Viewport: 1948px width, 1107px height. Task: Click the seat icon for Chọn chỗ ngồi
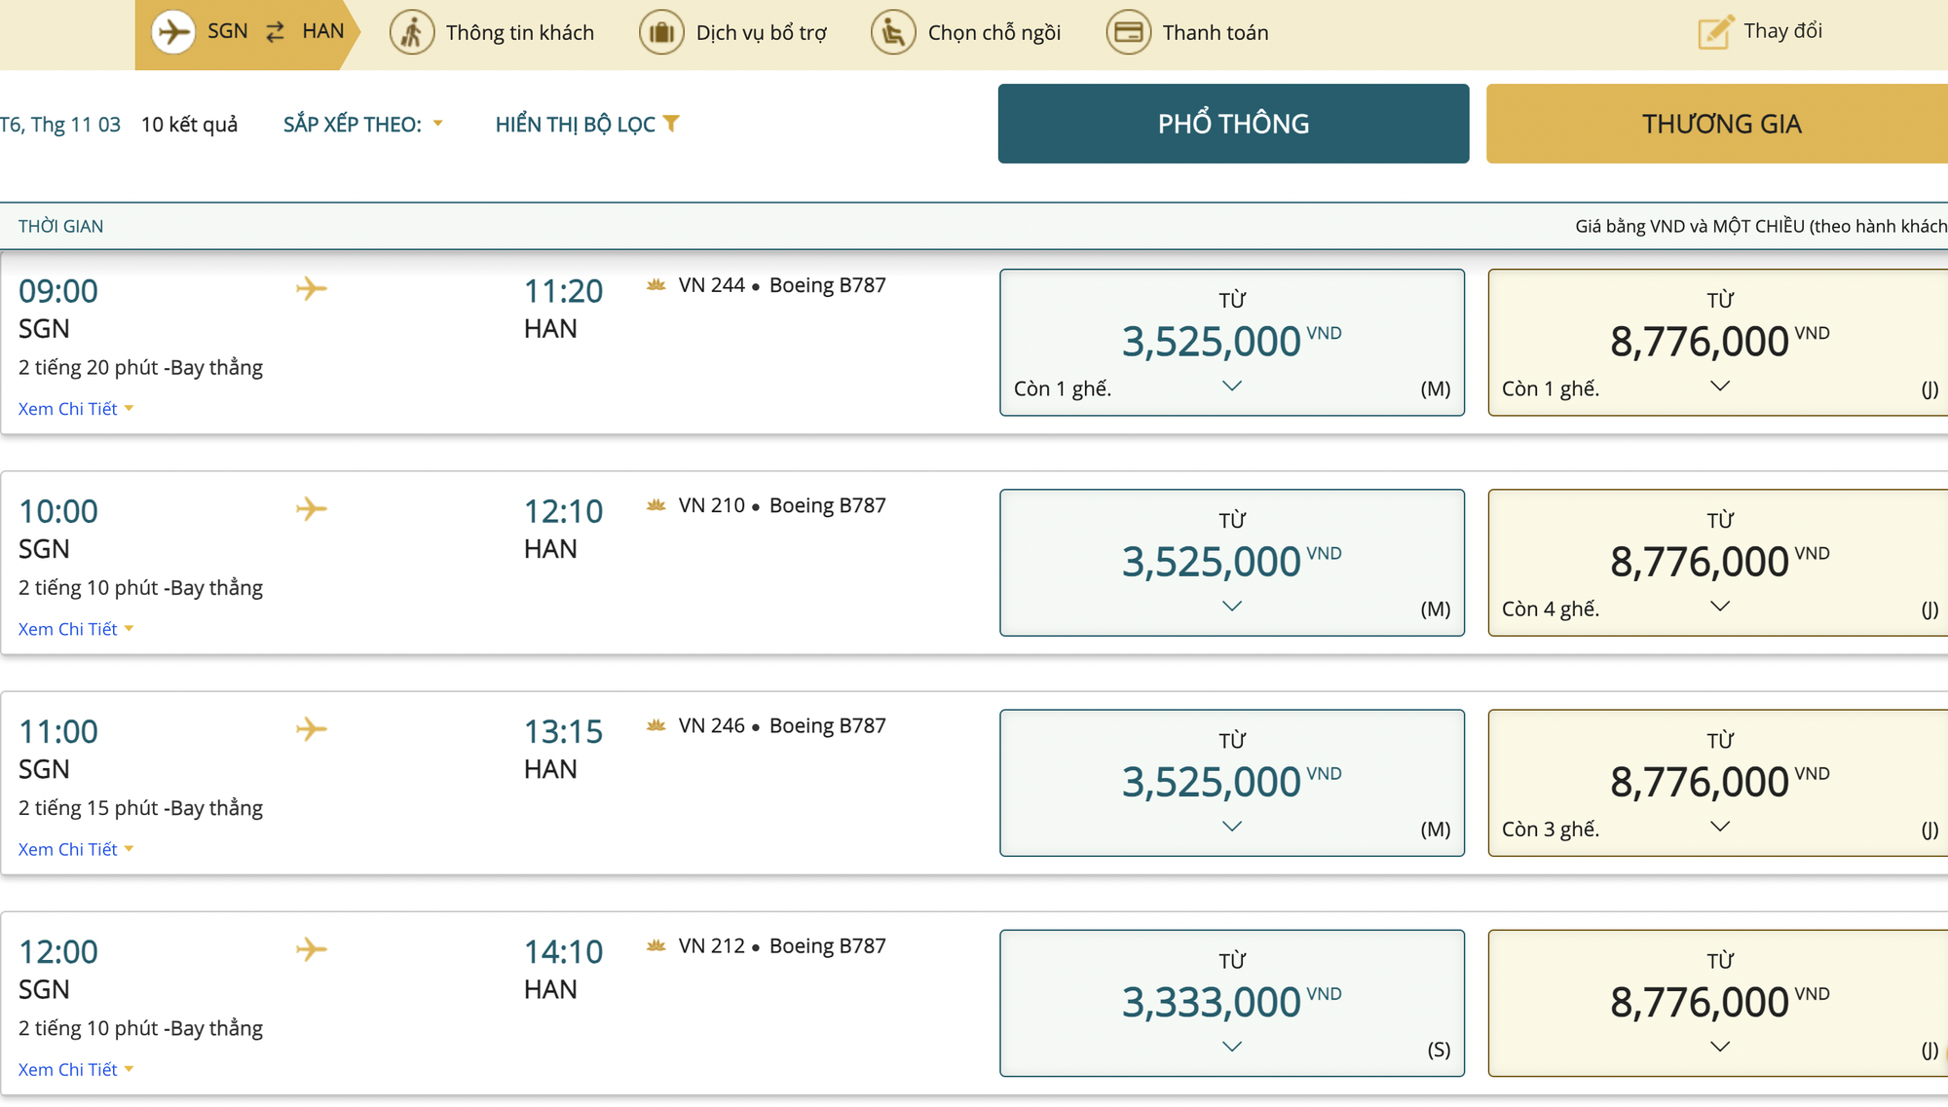coord(893,32)
